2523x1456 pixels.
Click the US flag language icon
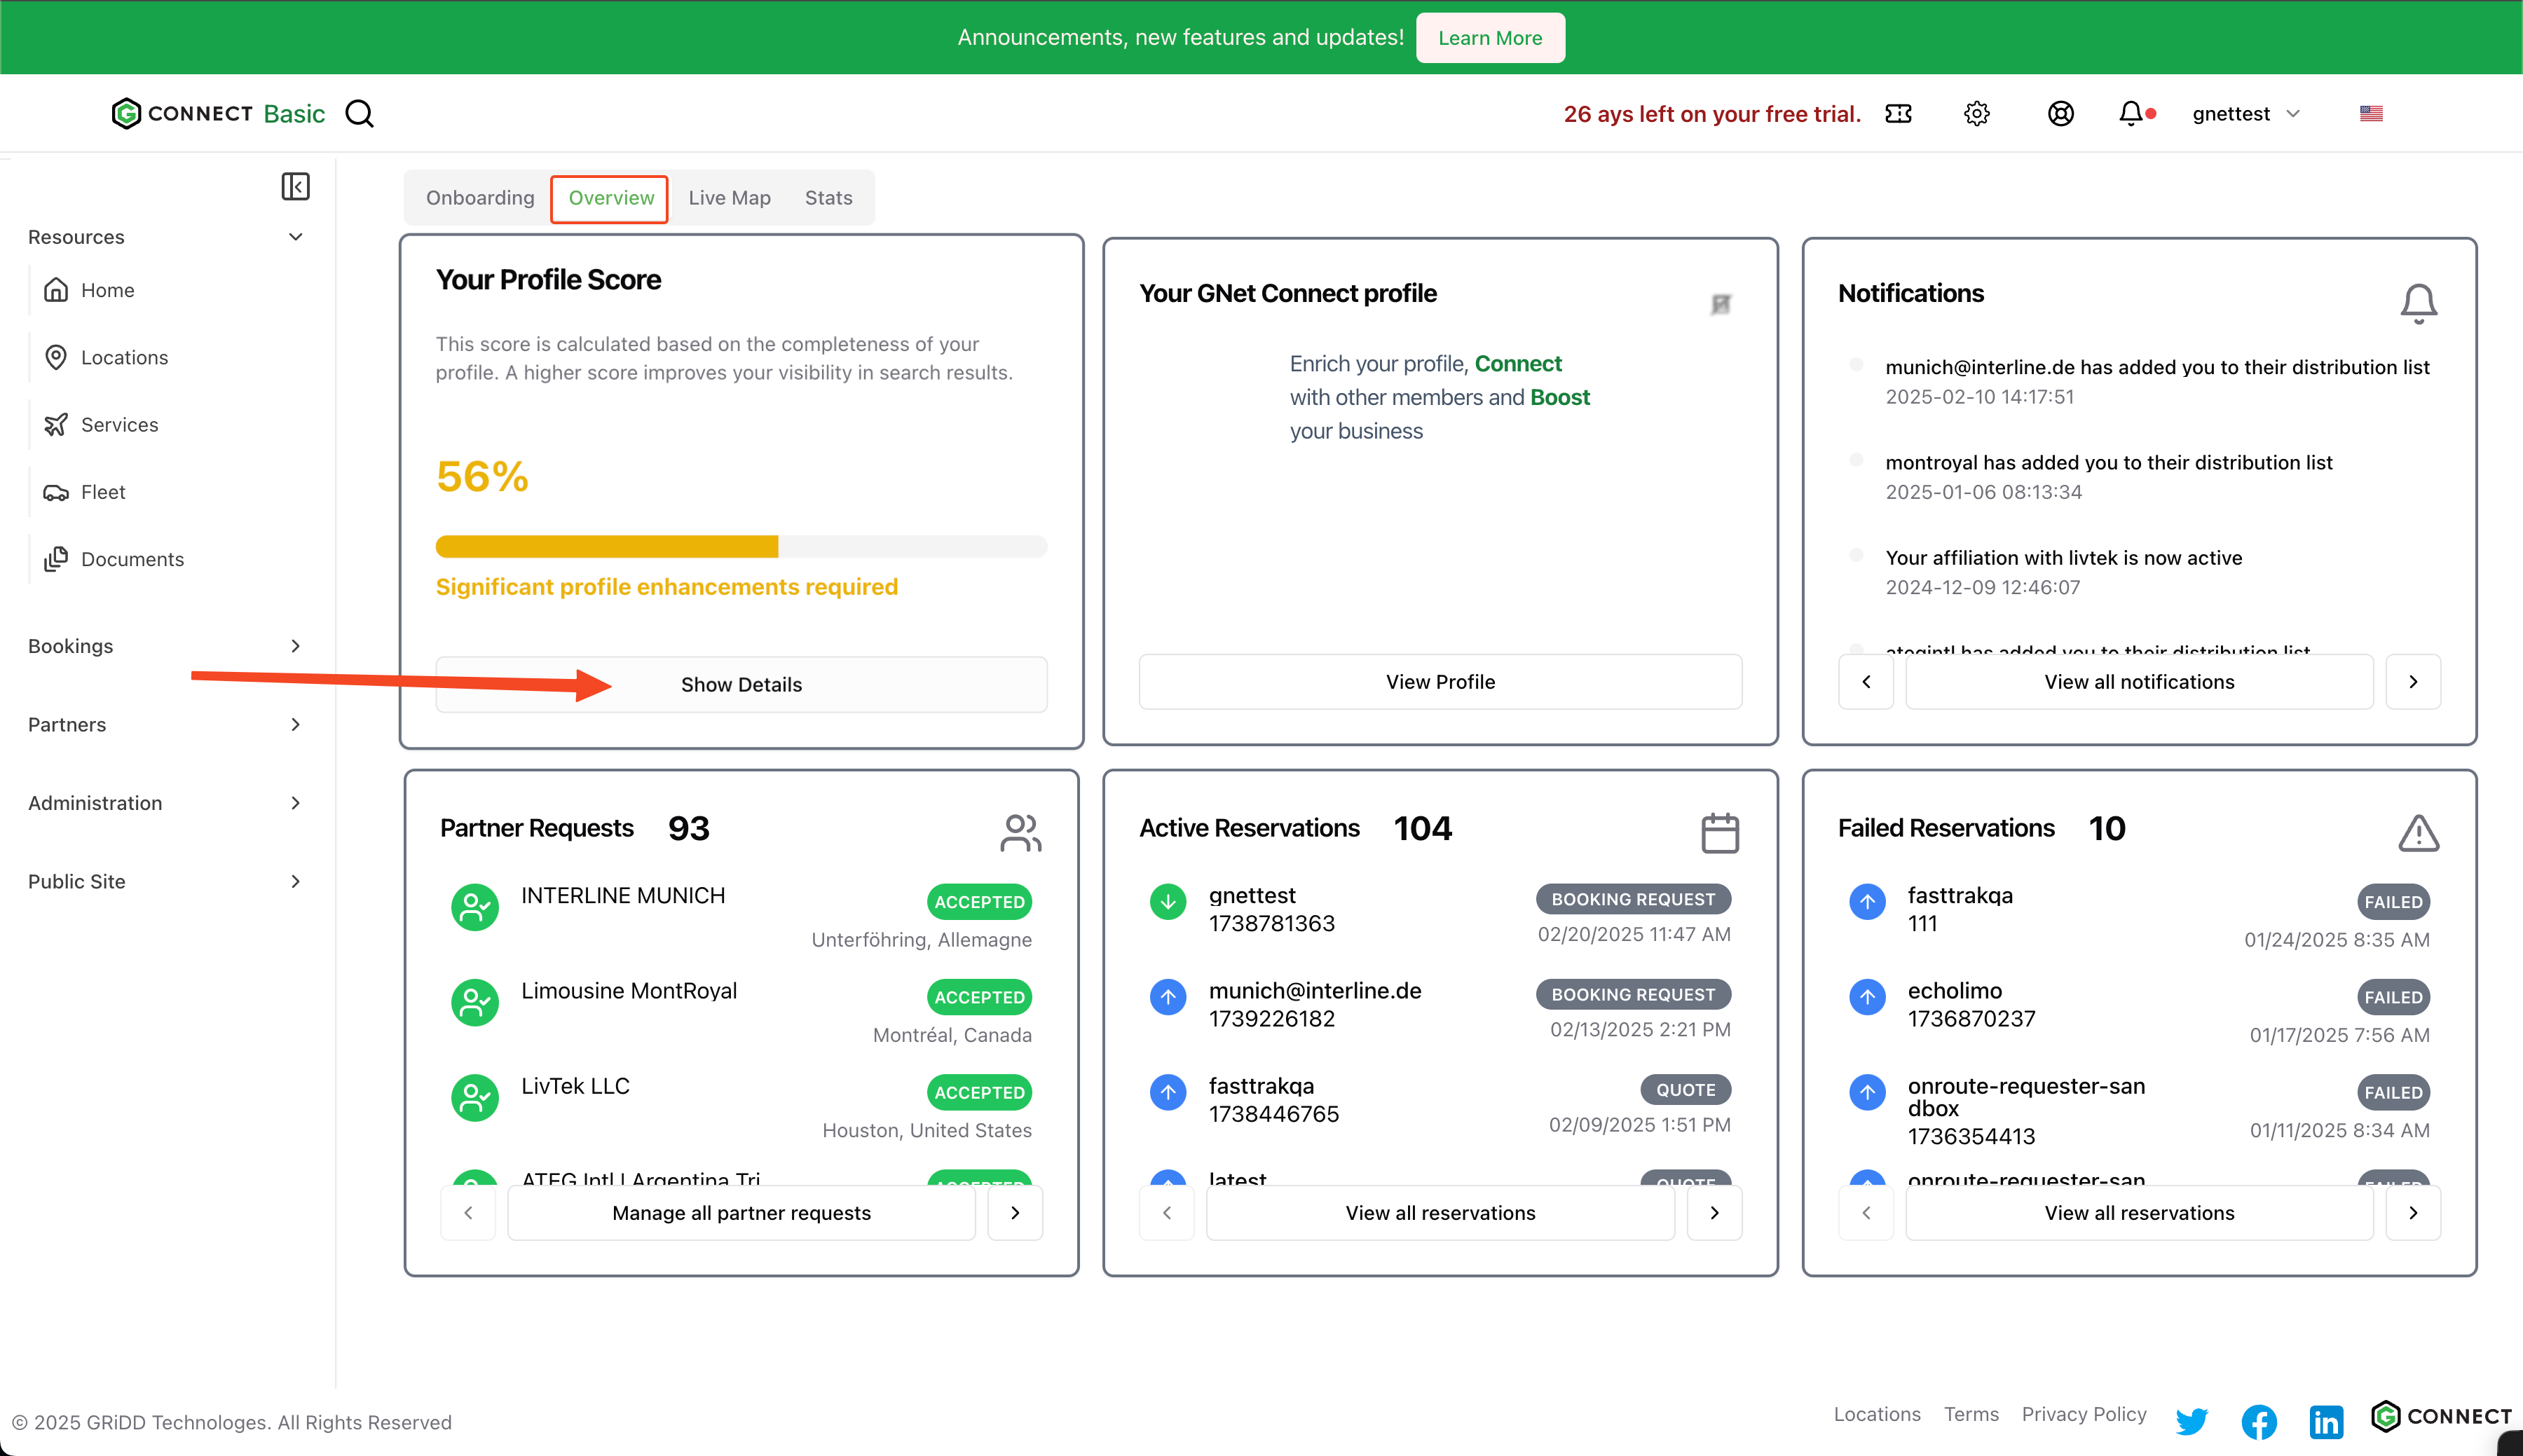(x=2371, y=114)
